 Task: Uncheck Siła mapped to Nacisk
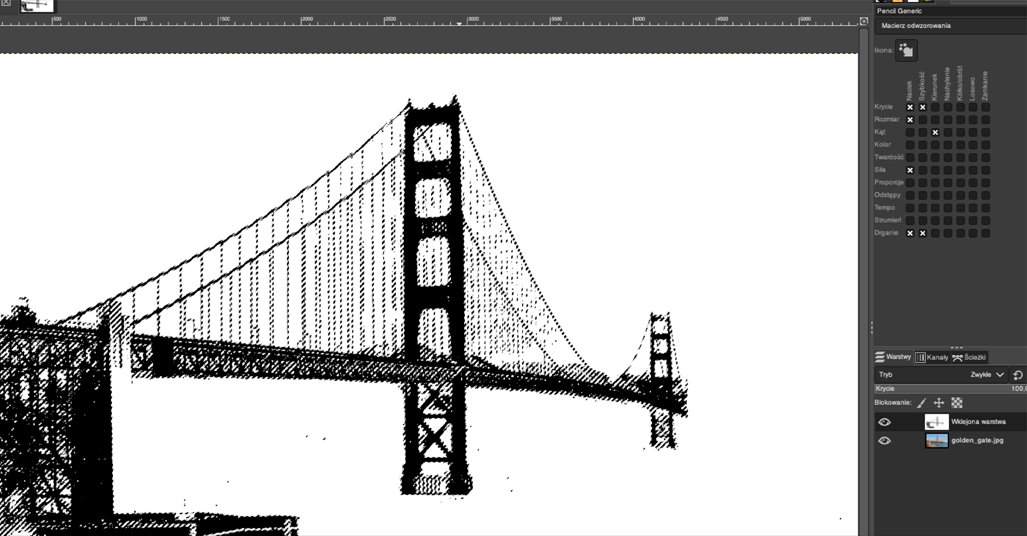click(x=910, y=170)
